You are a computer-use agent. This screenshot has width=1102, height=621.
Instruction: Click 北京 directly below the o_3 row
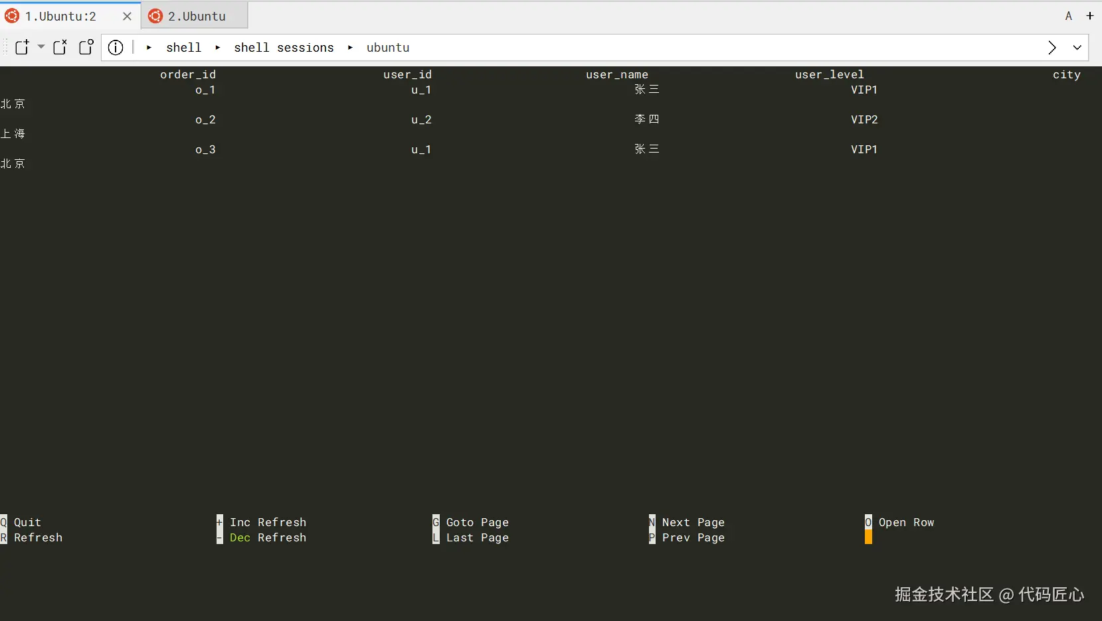[13, 164]
